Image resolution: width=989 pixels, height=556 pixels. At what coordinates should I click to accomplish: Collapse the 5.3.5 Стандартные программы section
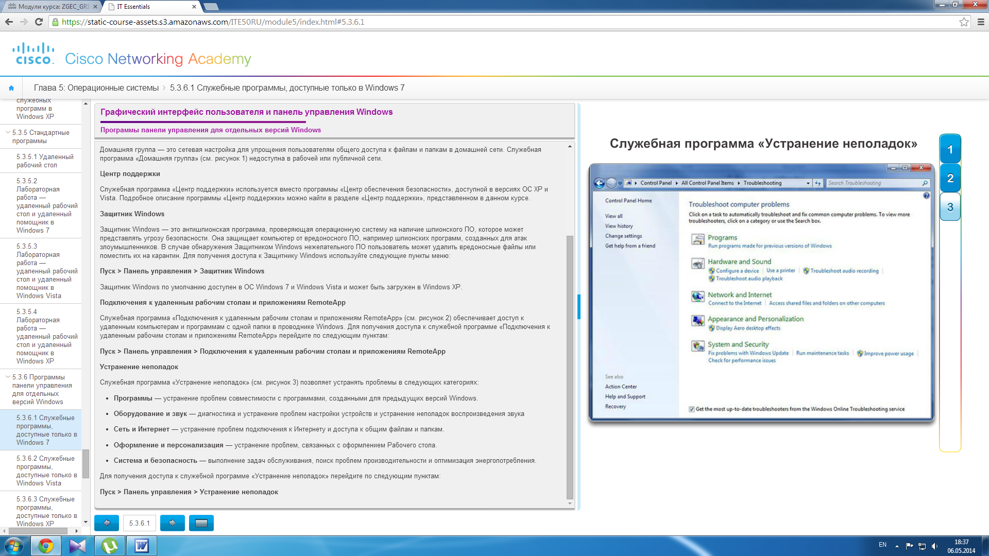[8, 132]
